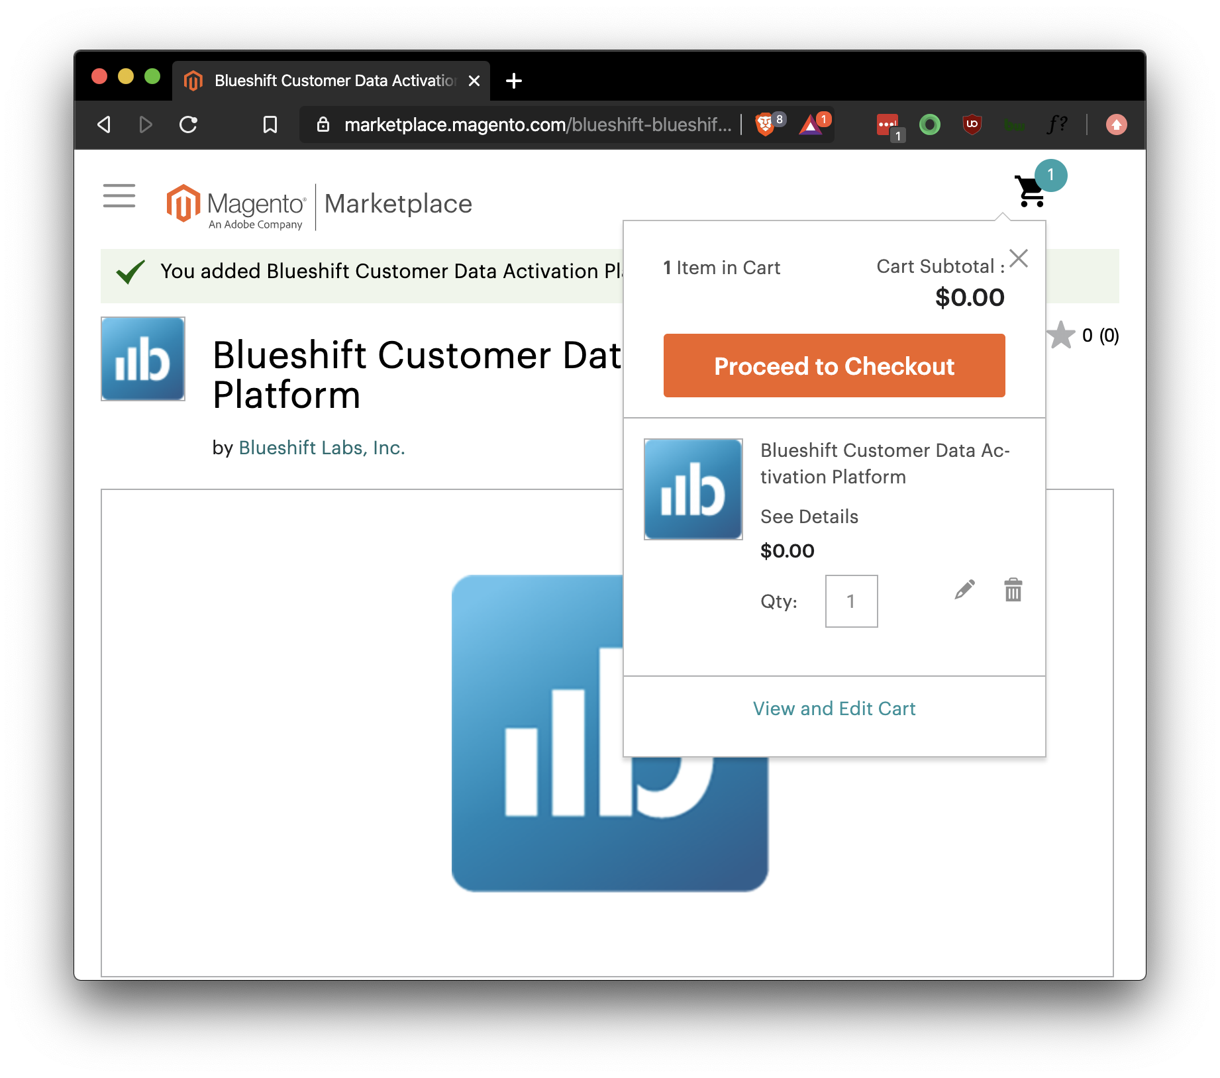Expand See Details for cart item
Viewport: 1220px width, 1078px height.
click(809, 516)
